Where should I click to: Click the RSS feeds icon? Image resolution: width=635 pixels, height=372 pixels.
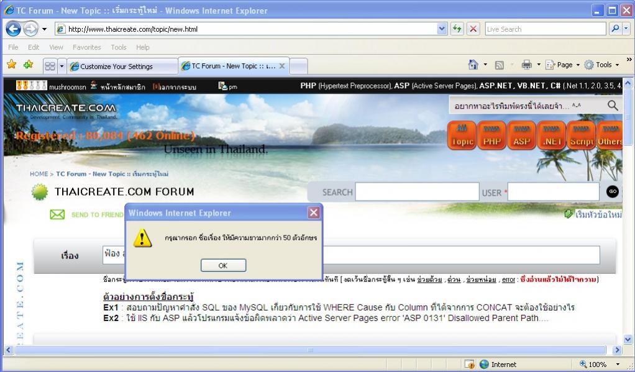[x=500, y=65]
